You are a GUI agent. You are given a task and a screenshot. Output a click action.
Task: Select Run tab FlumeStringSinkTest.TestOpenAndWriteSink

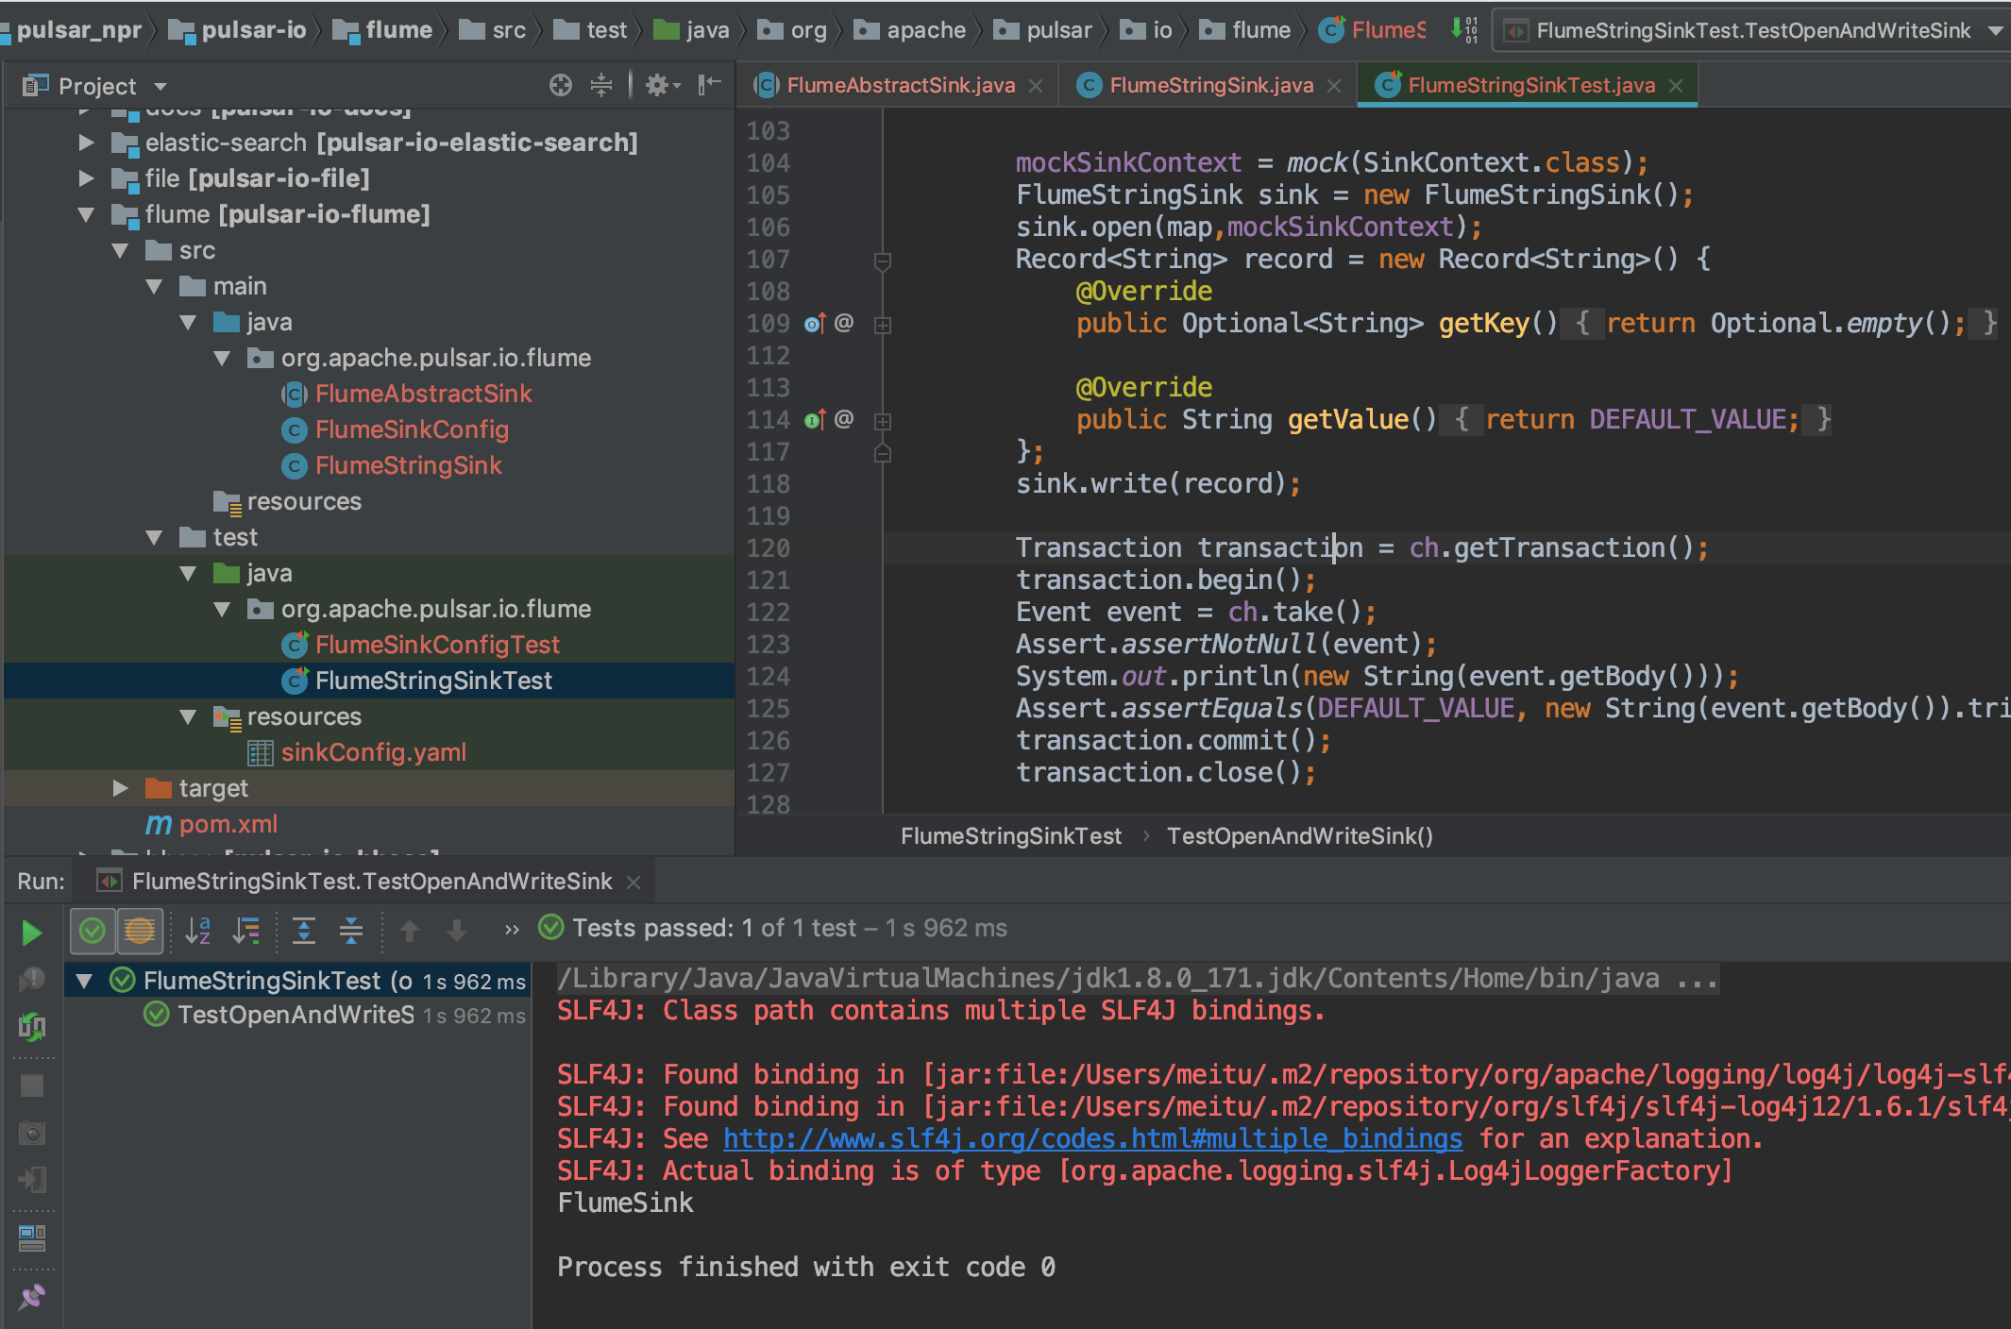[x=372, y=882]
